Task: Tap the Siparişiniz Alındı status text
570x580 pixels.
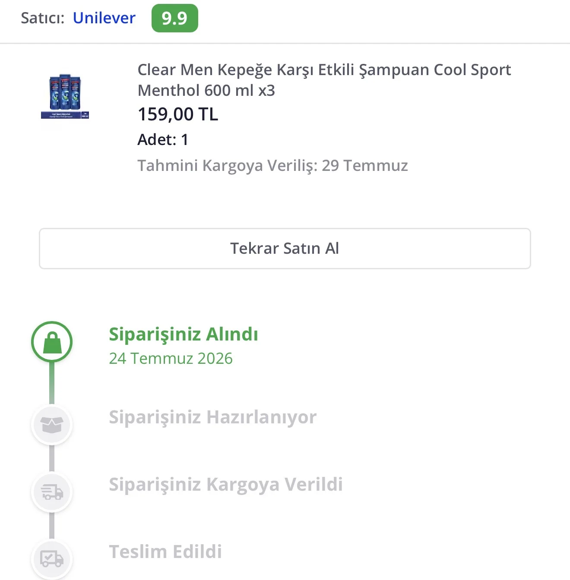Action: coord(184,334)
